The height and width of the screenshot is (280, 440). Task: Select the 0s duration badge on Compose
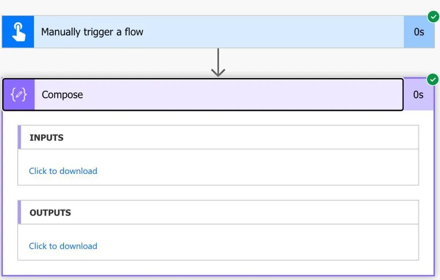[418, 95]
